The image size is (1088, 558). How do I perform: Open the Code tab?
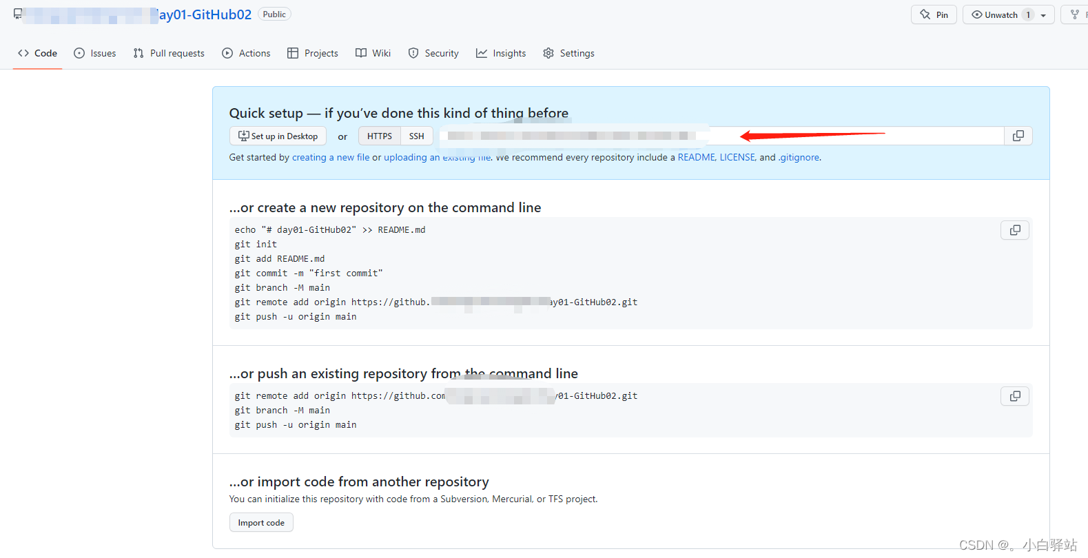tap(38, 53)
